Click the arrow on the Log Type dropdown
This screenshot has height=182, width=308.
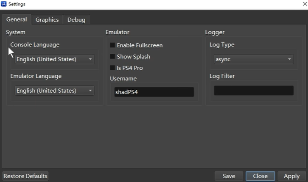point(289,59)
